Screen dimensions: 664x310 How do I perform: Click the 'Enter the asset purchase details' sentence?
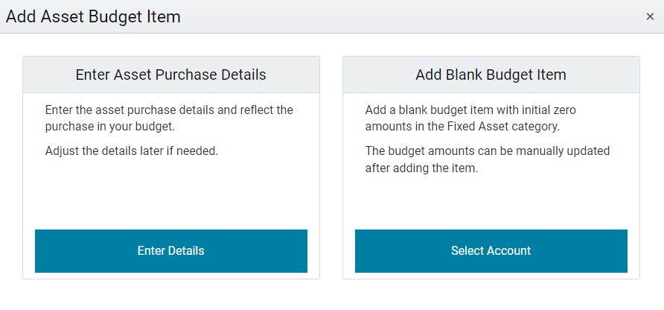(x=169, y=118)
